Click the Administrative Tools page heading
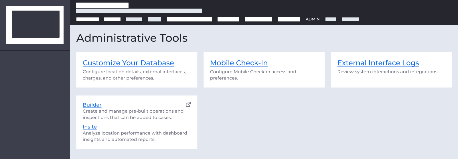 click(132, 38)
